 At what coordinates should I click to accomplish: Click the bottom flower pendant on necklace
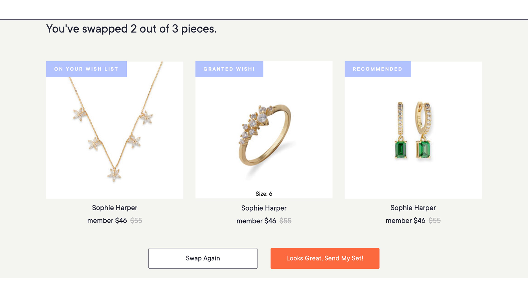pos(114,174)
